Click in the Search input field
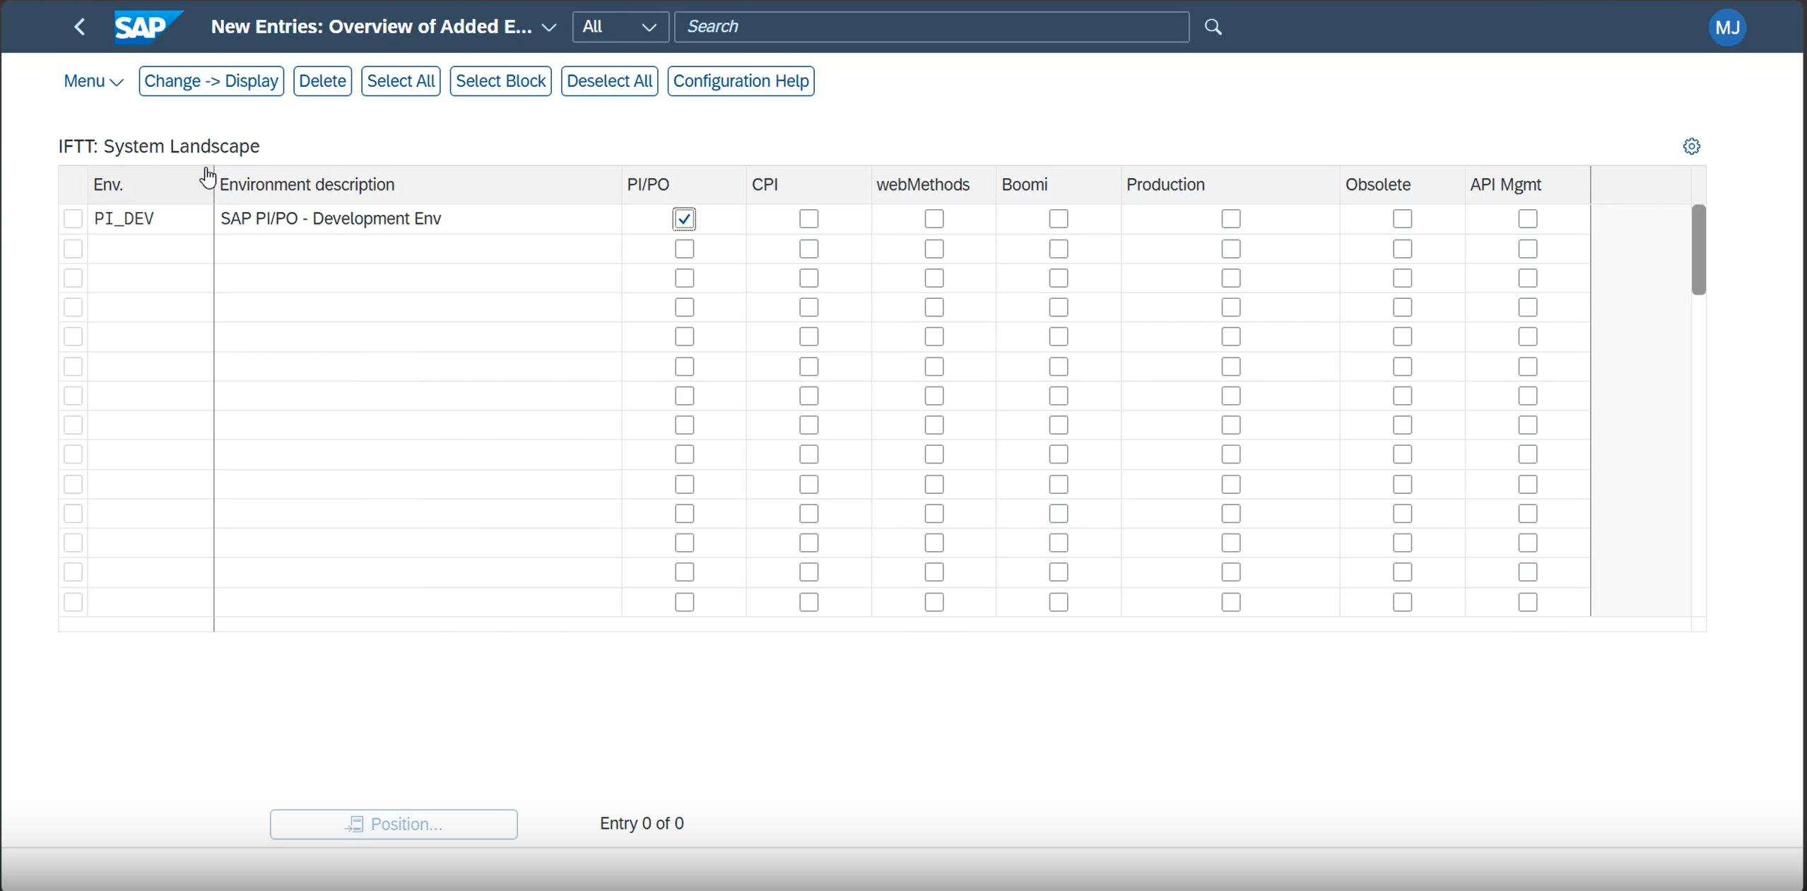The image size is (1807, 891). coord(931,27)
